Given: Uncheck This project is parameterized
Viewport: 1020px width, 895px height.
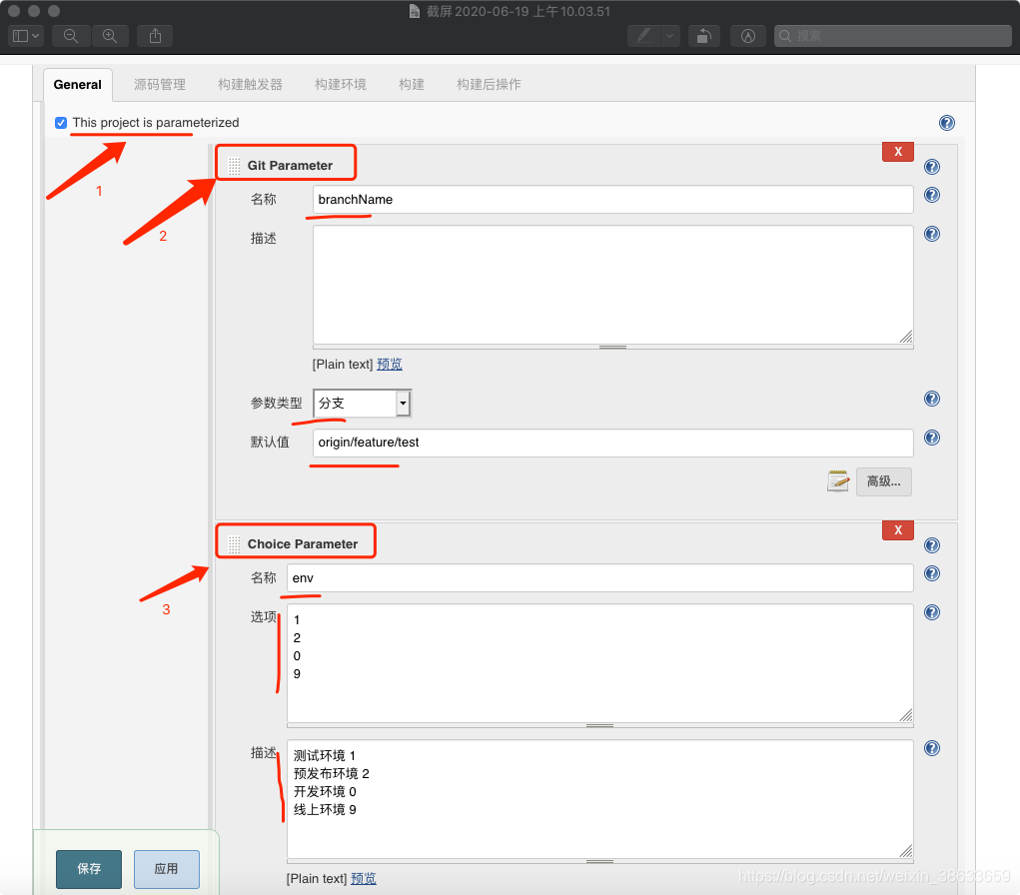Looking at the screenshot, I should click(61, 123).
